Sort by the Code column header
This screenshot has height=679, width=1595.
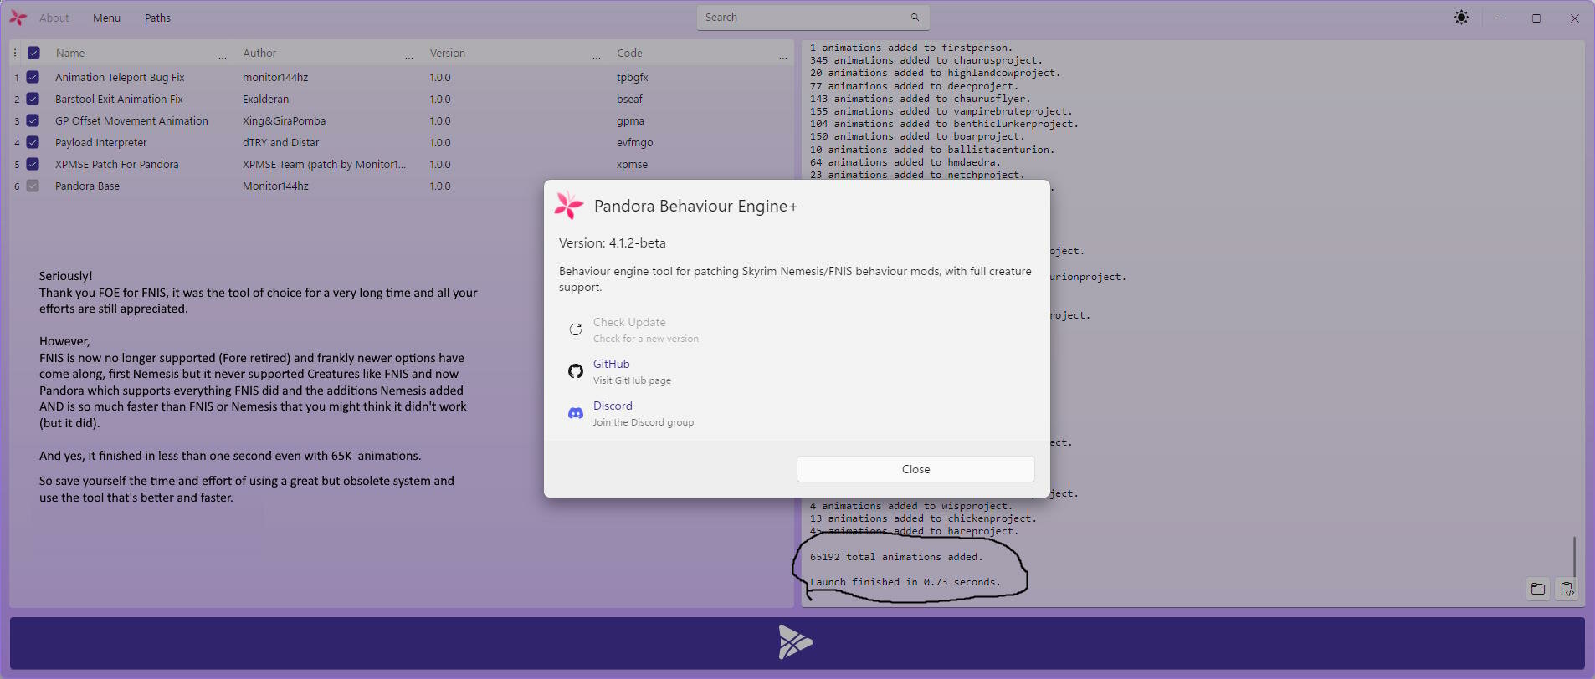pos(629,53)
